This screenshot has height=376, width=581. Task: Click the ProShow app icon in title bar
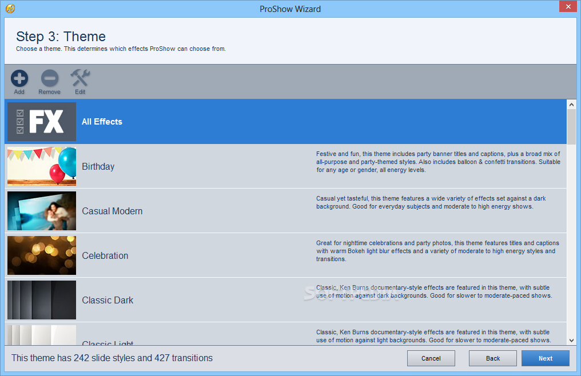(10, 9)
